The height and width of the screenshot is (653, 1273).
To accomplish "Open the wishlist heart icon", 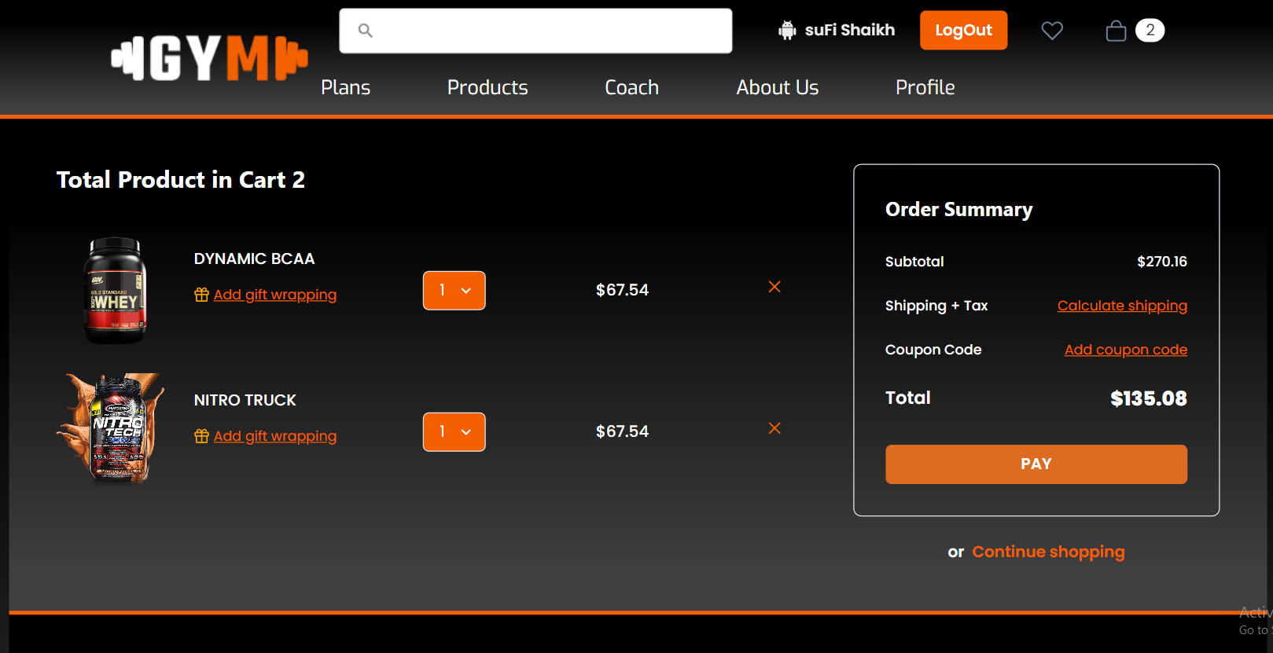I will (x=1052, y=31).
